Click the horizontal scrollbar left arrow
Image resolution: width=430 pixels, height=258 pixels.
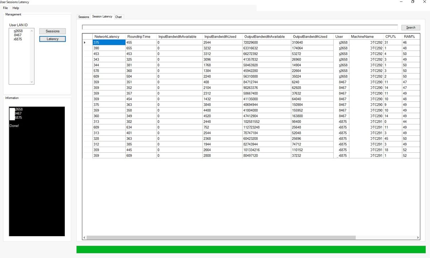(85, 238)
